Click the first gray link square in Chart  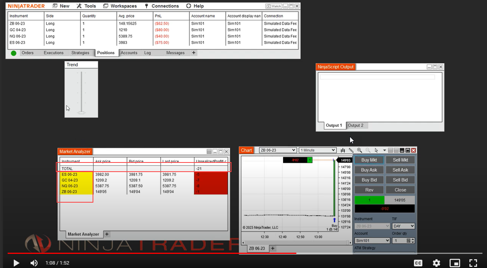[x=391, y=151]
